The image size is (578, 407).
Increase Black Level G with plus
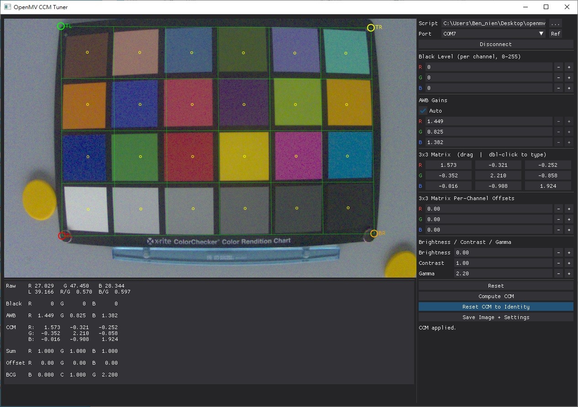pos(569,77)
